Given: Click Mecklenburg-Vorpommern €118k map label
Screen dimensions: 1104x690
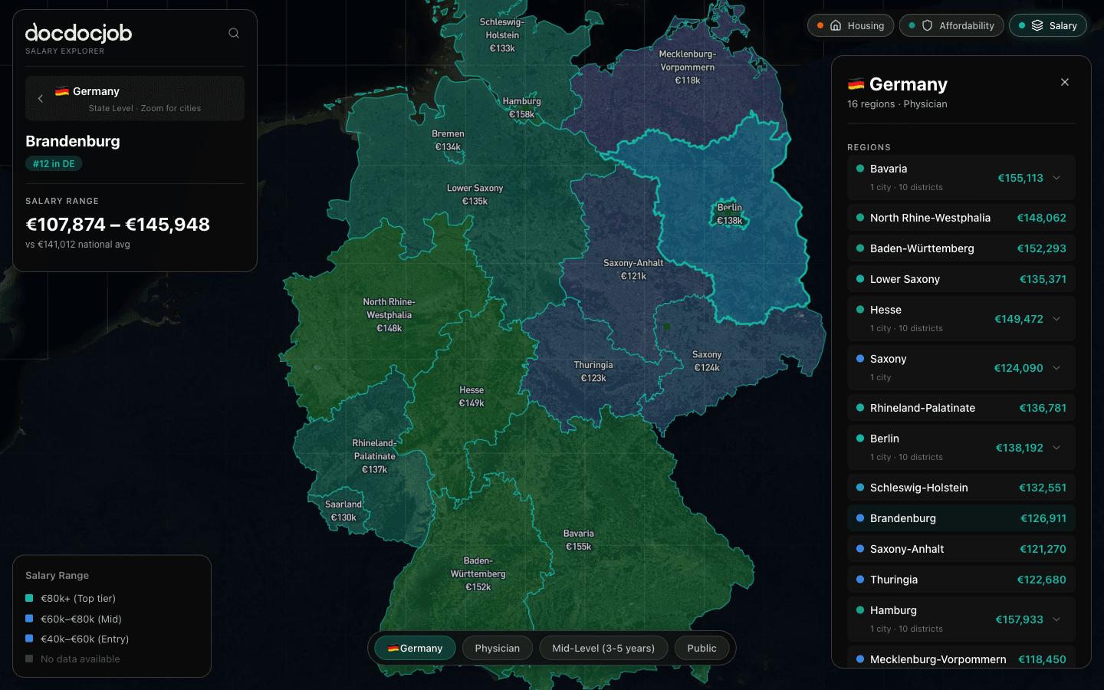Looking at the screenshot, I should pos(688,67).
